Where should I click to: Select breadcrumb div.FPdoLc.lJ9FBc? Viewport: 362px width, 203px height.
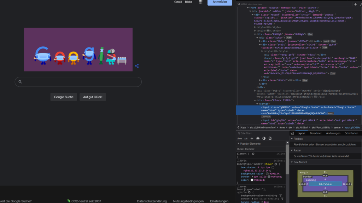(x=321, y=127)
